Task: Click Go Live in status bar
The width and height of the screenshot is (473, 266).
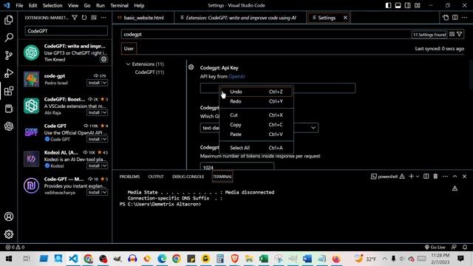Action: (x=435, y=247)
